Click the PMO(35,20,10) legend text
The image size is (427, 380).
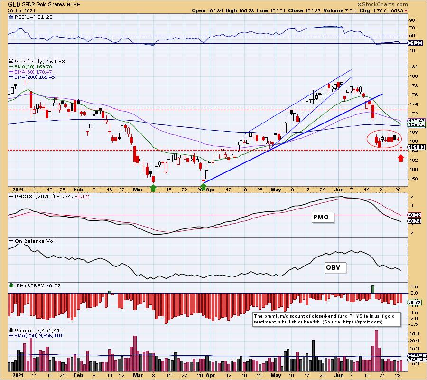(x=52, y=196)
